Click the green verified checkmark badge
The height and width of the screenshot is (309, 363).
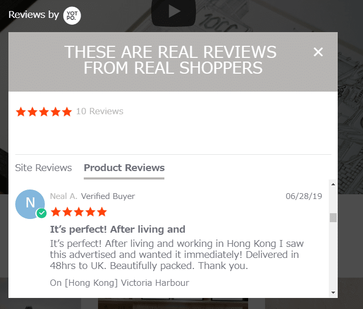coord(42,213)
